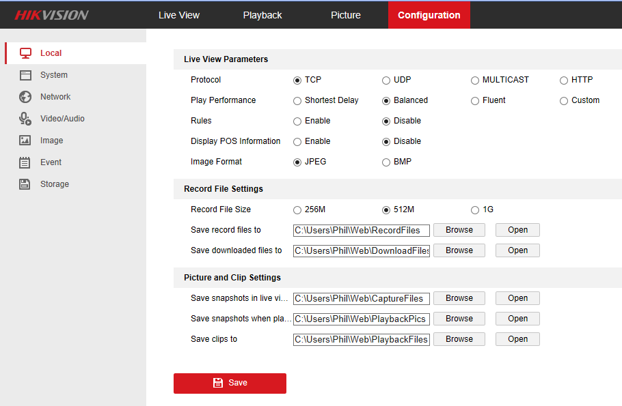Viewport: 622px width, 406px height.
Task: Click the Hikvision logo
Action: click(x=51, y=15)
